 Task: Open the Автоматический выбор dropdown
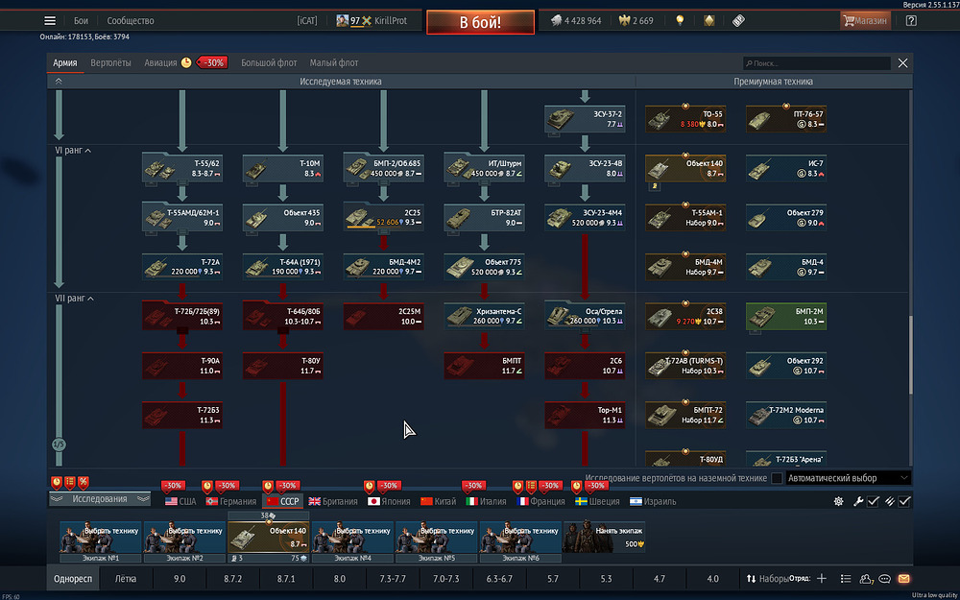point(849,478)
